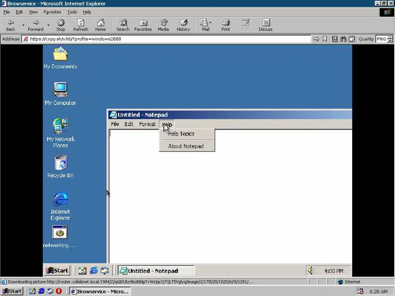Viewport: 395px width, 296px height.
Task: Click the Discuss toolbar button
Action: tap(265, 25)
